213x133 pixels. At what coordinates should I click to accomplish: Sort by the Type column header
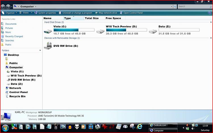coord(74,18)
